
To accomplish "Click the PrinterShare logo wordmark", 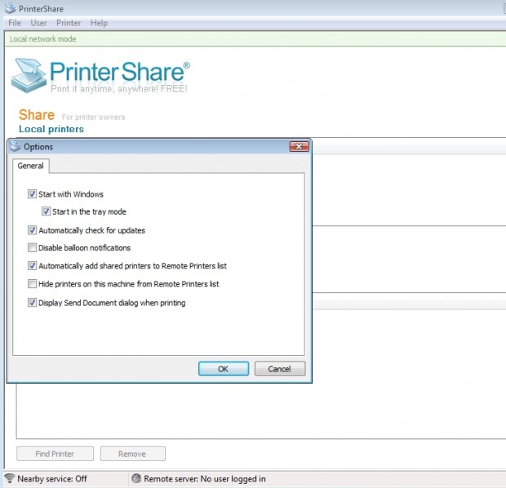I will [120, 72].
